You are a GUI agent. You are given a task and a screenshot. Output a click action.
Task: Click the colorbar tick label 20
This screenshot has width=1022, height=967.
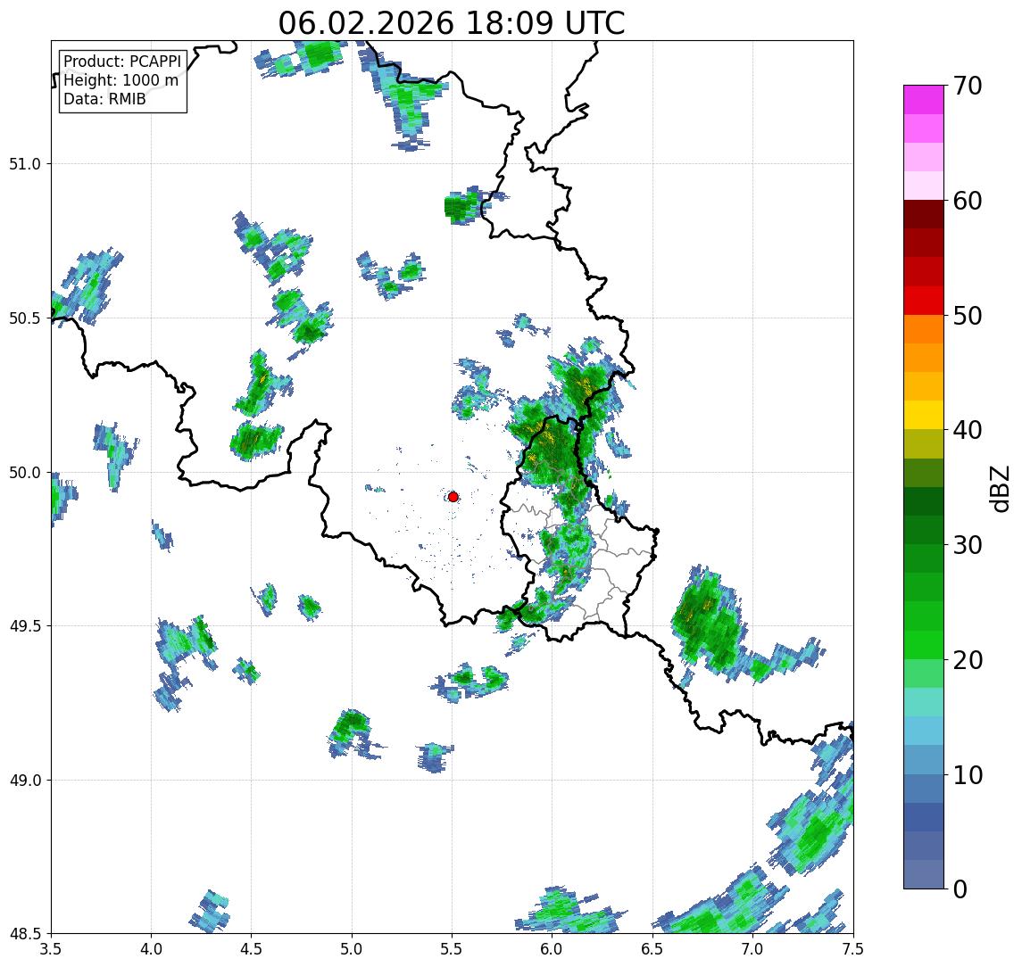[968, 660]
